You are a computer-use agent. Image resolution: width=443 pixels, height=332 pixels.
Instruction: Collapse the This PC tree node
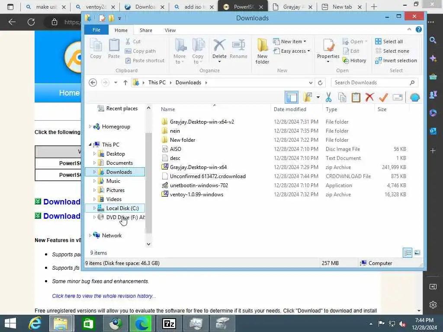90,144
